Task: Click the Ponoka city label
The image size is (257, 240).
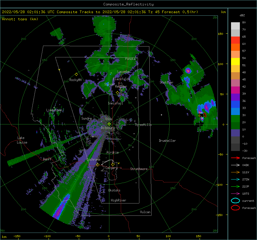Action: coord(130,59)
